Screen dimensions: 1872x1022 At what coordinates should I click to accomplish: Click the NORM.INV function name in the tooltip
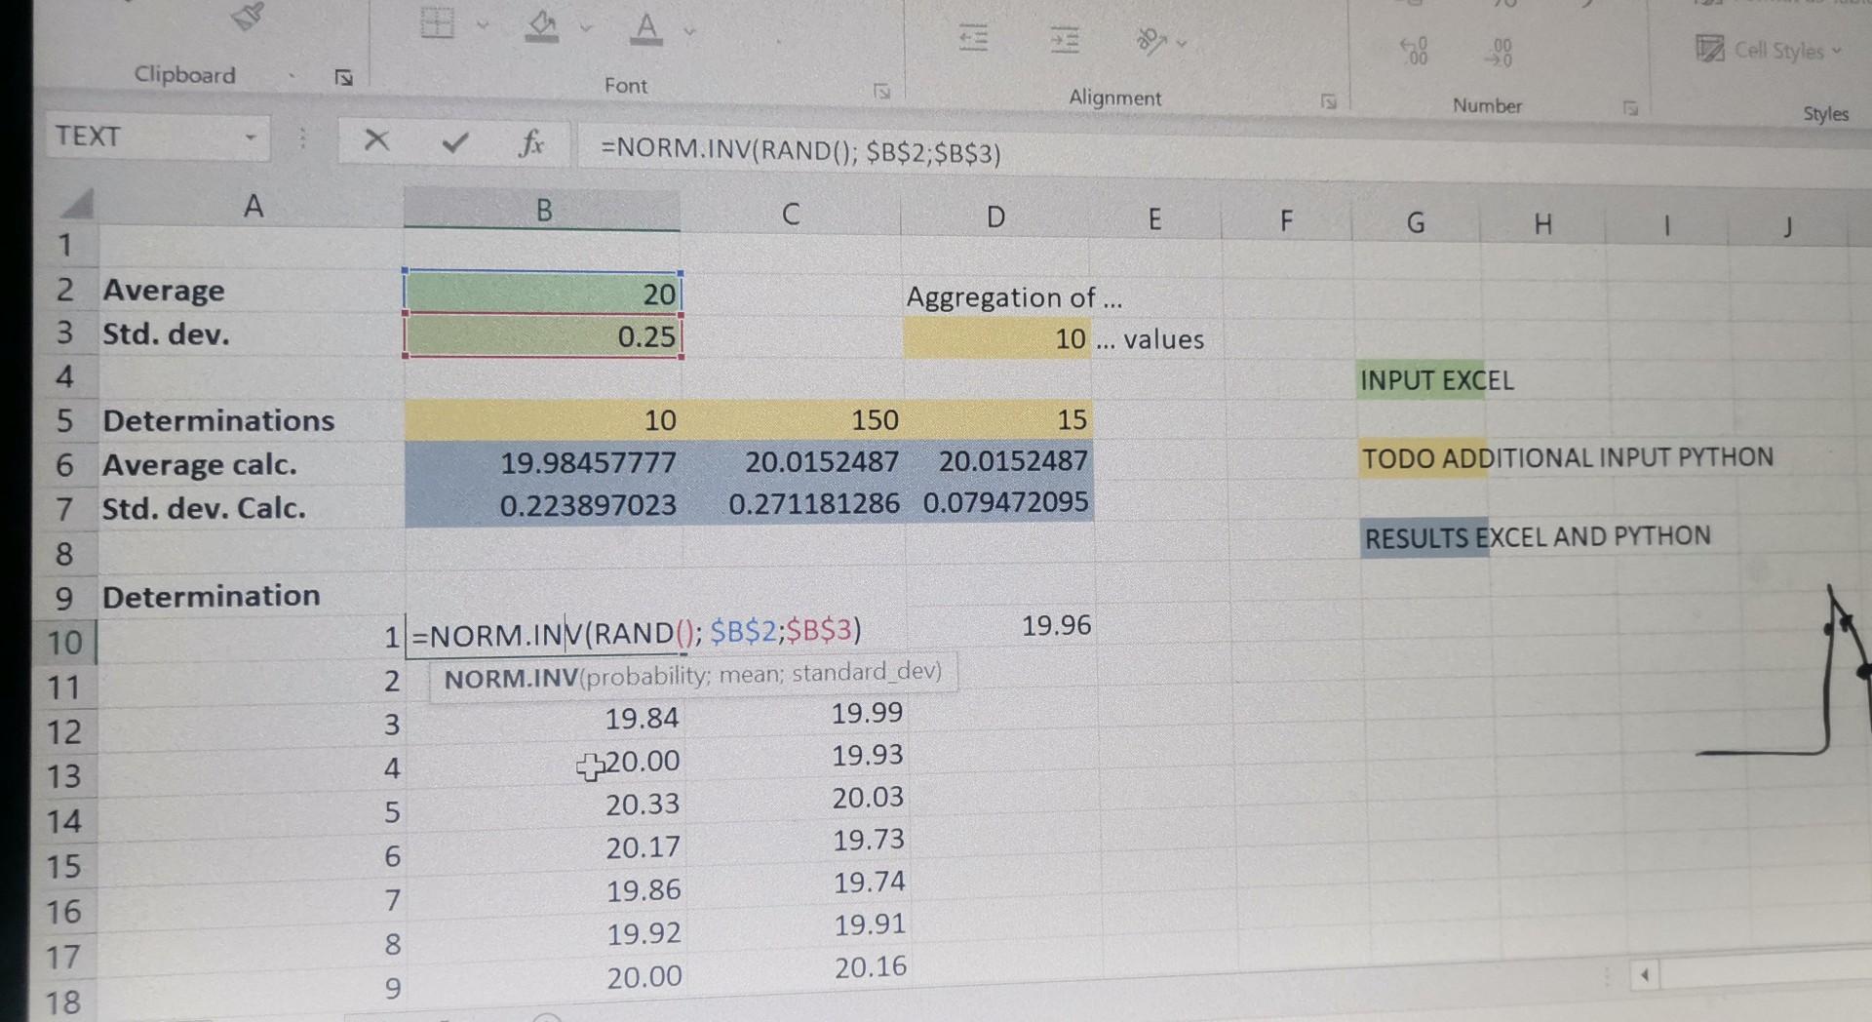point(510,679)
